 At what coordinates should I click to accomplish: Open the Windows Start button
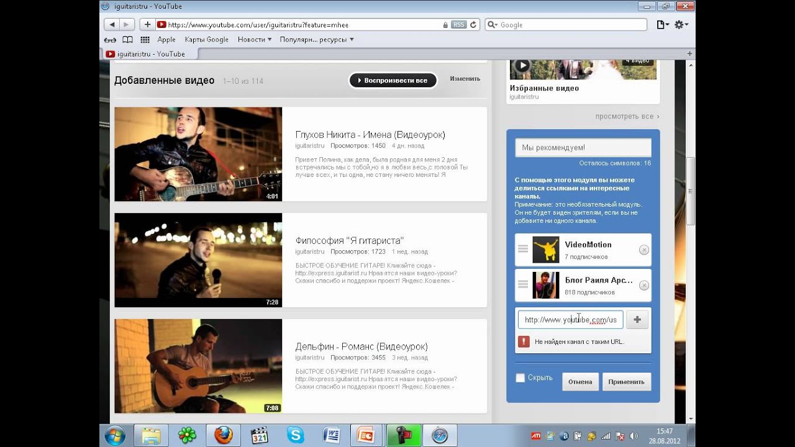coord(115,436)
